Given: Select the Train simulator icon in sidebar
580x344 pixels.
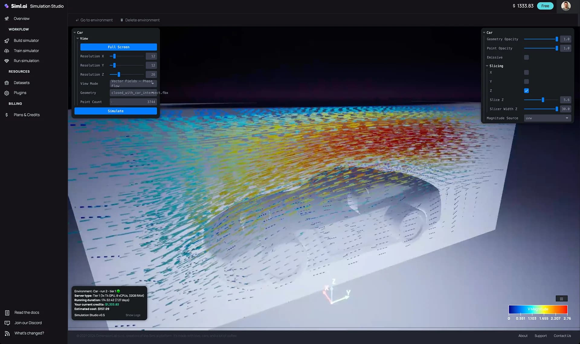Looking at the screenshot, I should 7,51.
